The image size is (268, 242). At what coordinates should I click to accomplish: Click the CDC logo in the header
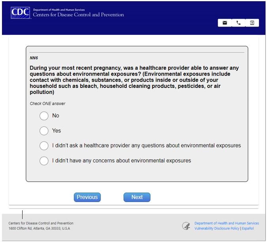[x=20, y=13]
